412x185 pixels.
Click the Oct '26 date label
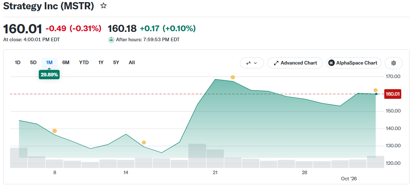click(349, 179)
